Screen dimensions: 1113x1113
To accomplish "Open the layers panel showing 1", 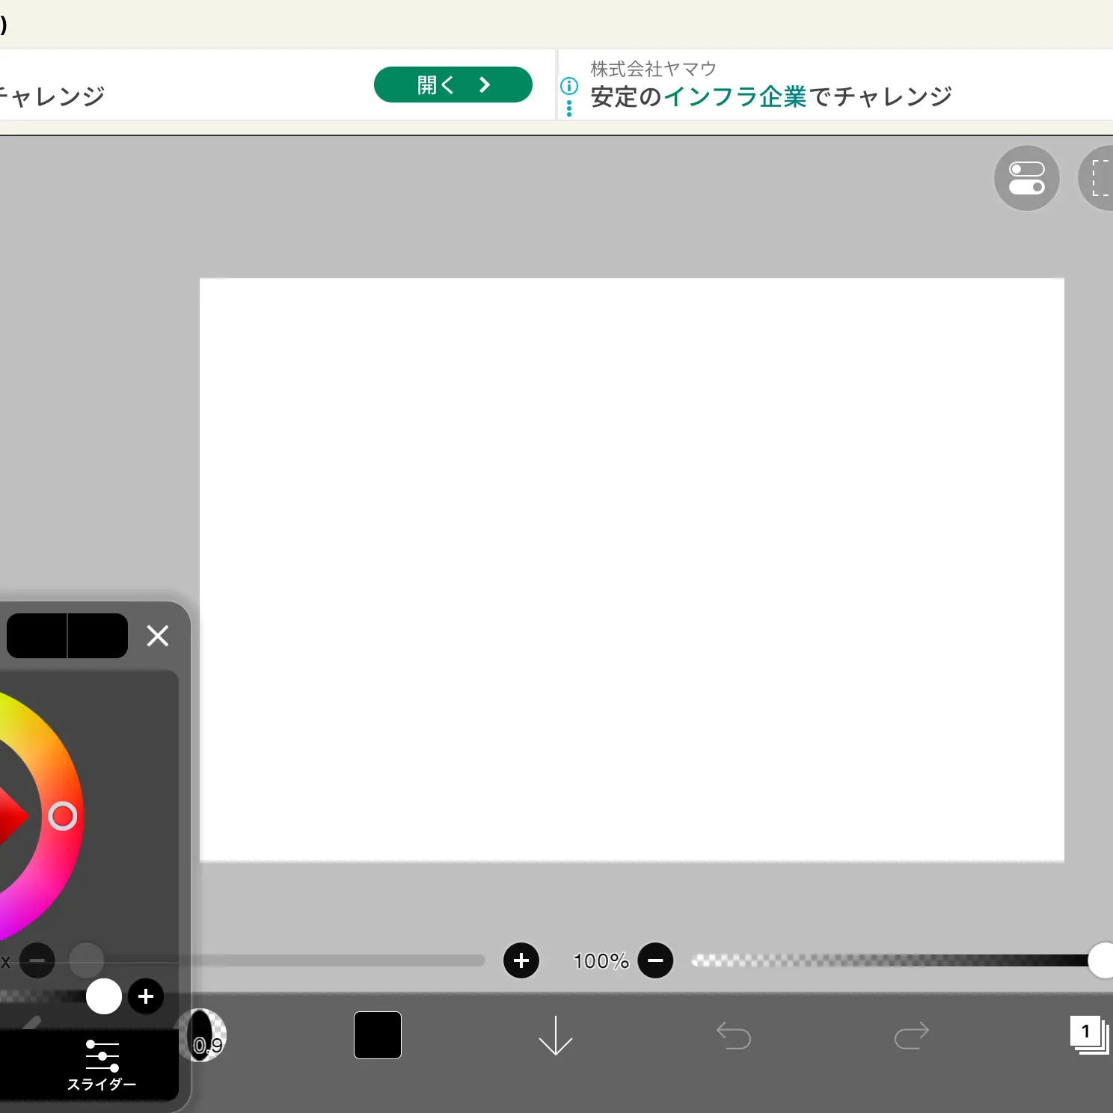I will point(1090,1035).
